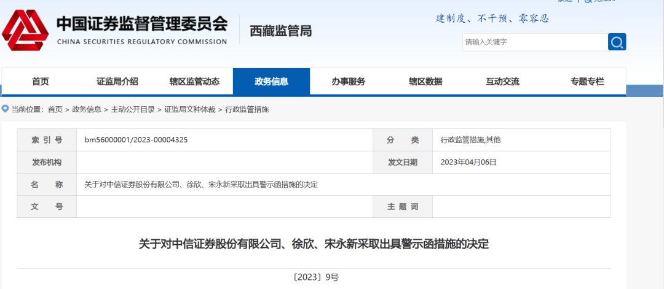Go to 政务信息 in the breadcrumb
The height and width of the screenshot is (289, 664).
click(87, 109)
